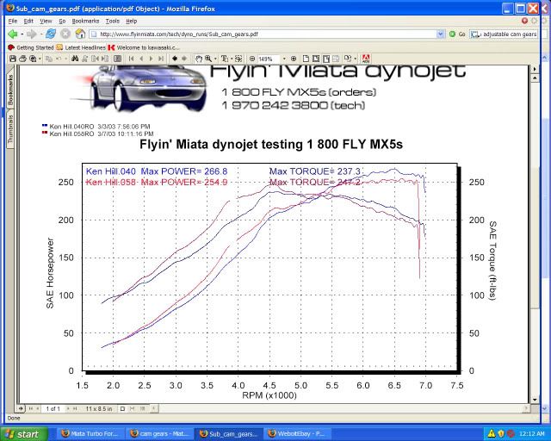Click the zoom in plus button
This screenshot has height=441, width=551.
(294, 59)
